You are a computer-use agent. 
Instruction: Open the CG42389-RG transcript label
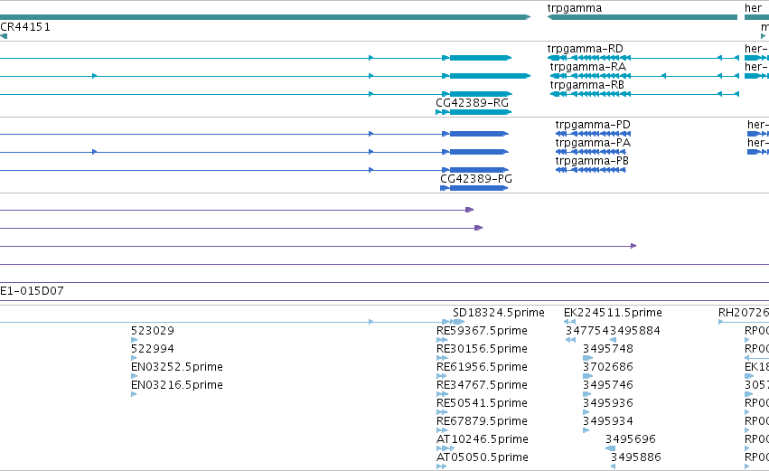tap(472, 103)
